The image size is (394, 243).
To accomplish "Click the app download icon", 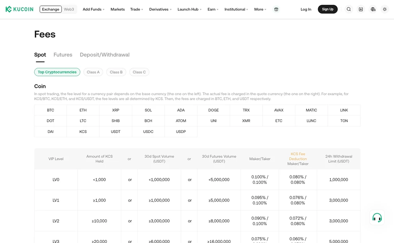I will pyautogui.click(x=360, y=9).
